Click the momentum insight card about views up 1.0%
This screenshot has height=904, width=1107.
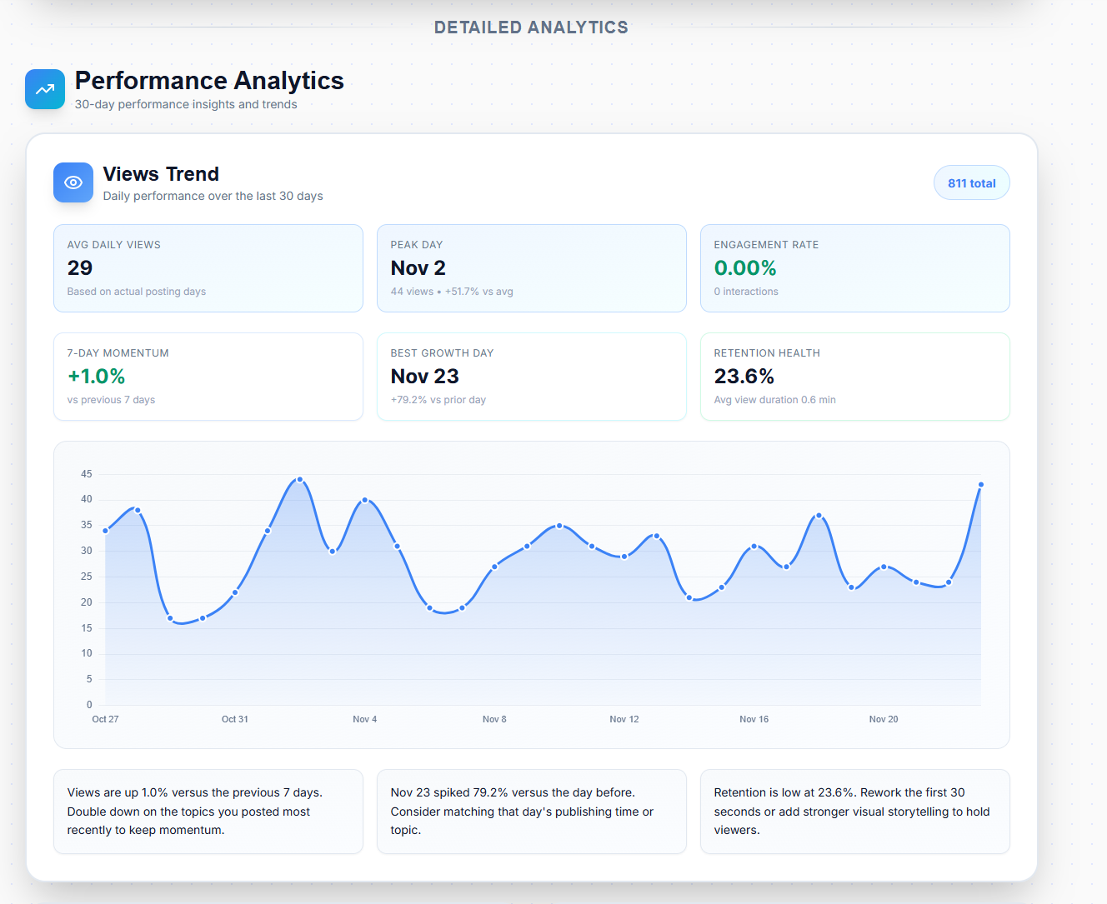[208, 811]
